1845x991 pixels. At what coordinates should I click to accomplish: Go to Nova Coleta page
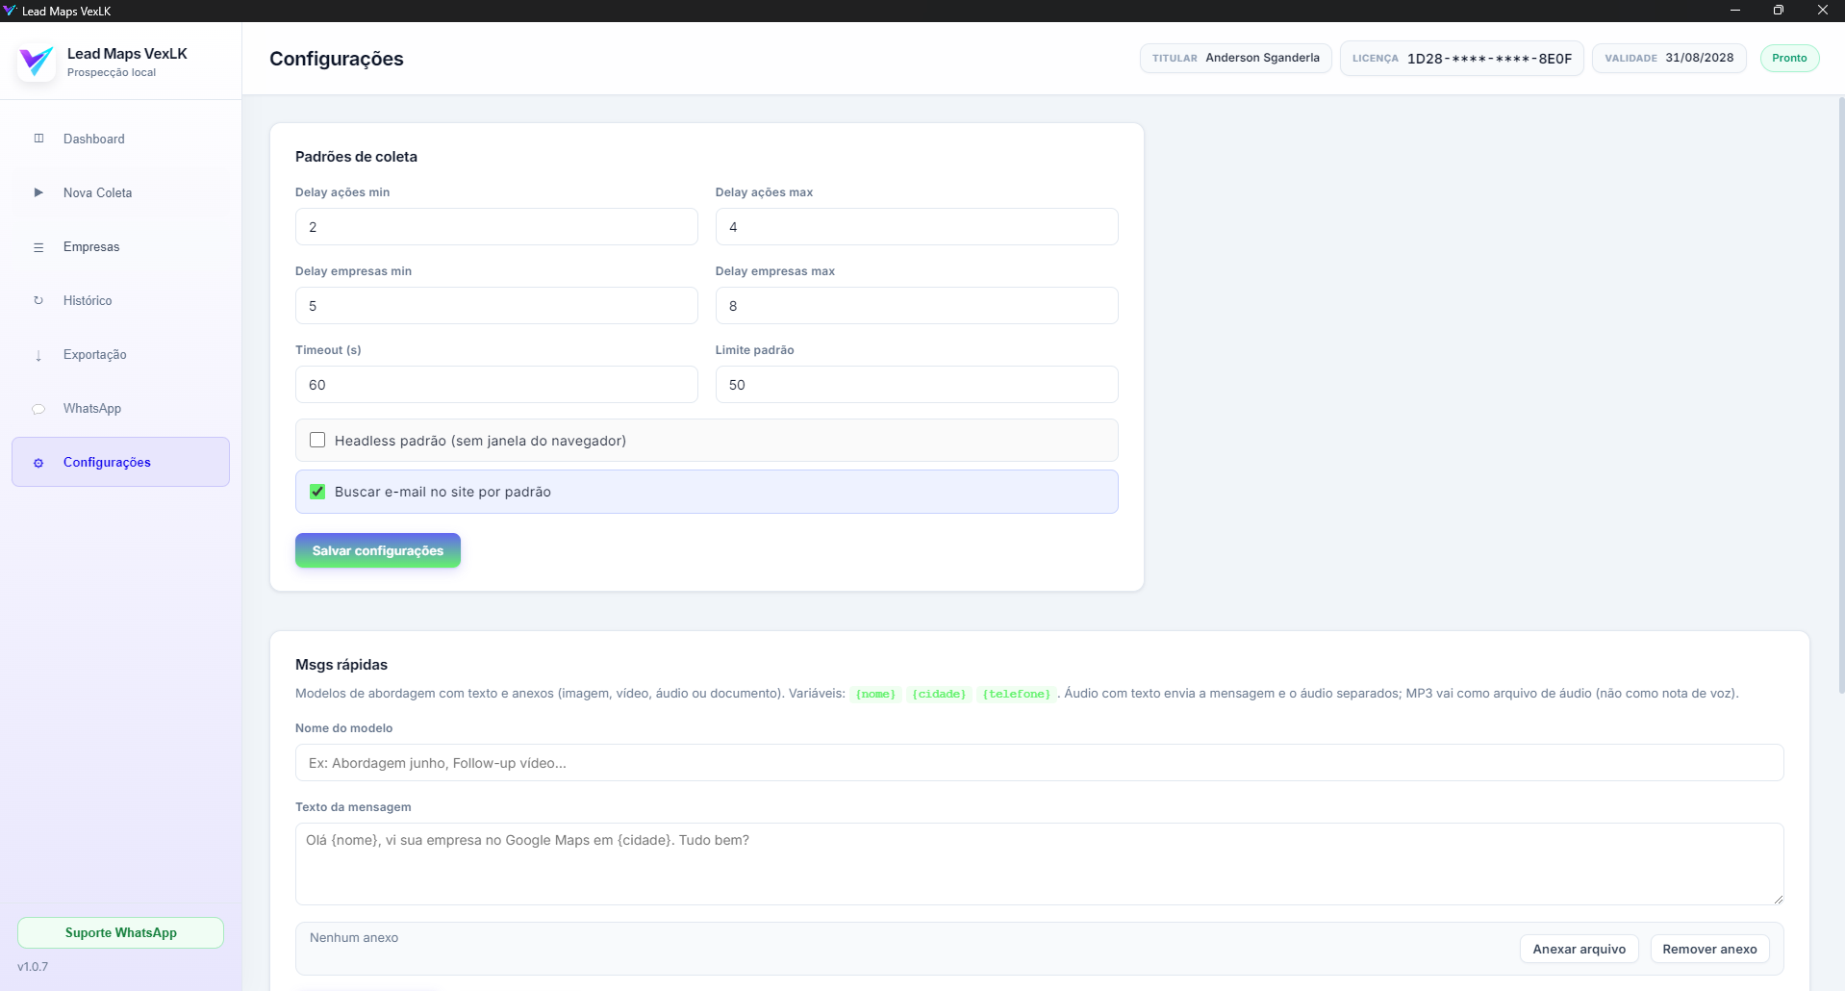[x=120, y=192]
